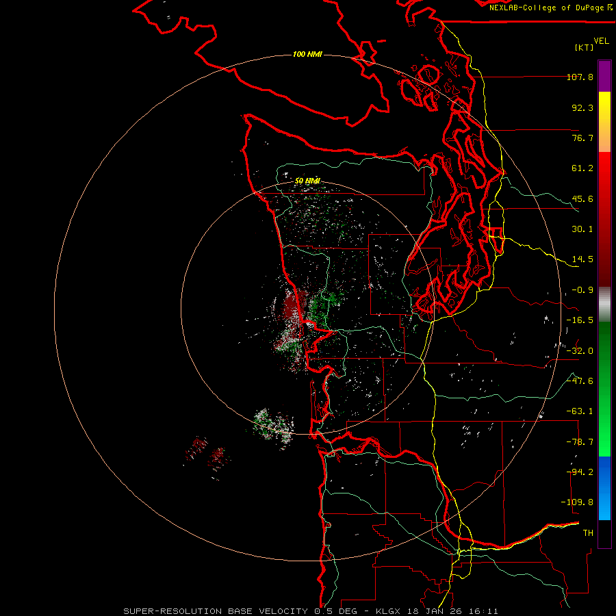Click the -0.9 velocity scale value
The height and width of the screenshot is (616, 616).
coord(582,290)
